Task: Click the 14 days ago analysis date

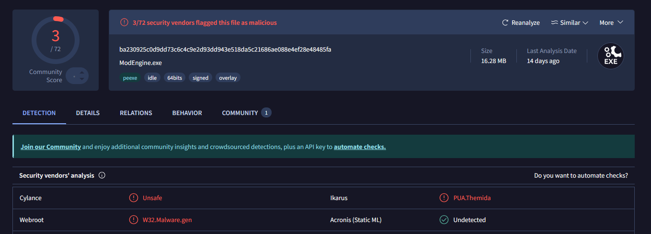Action: pyautogui.click(x=543, y=61)
